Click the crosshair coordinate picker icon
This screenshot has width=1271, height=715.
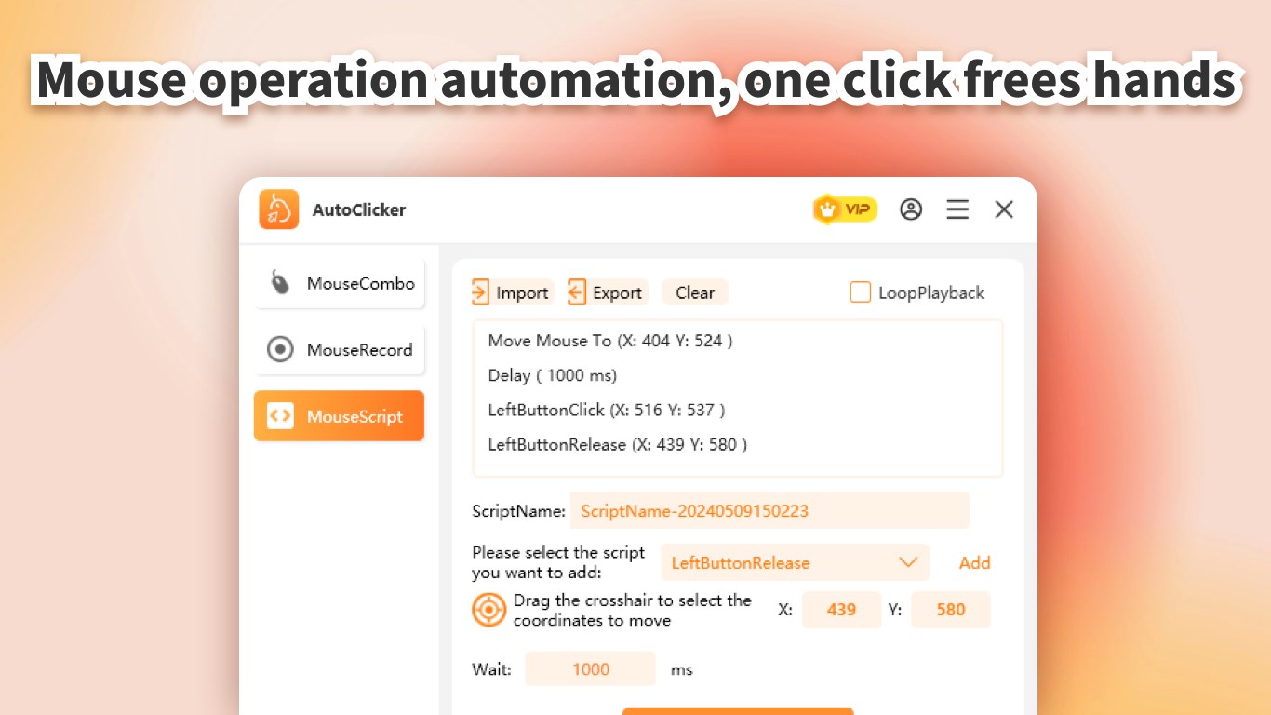489,610
